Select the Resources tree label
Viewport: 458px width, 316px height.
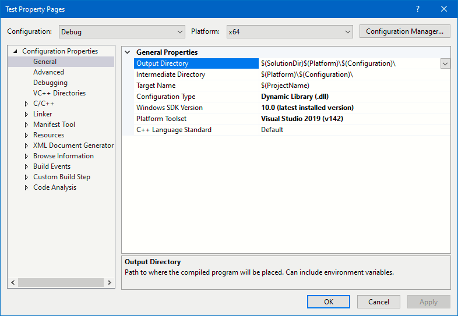(48, 135)
